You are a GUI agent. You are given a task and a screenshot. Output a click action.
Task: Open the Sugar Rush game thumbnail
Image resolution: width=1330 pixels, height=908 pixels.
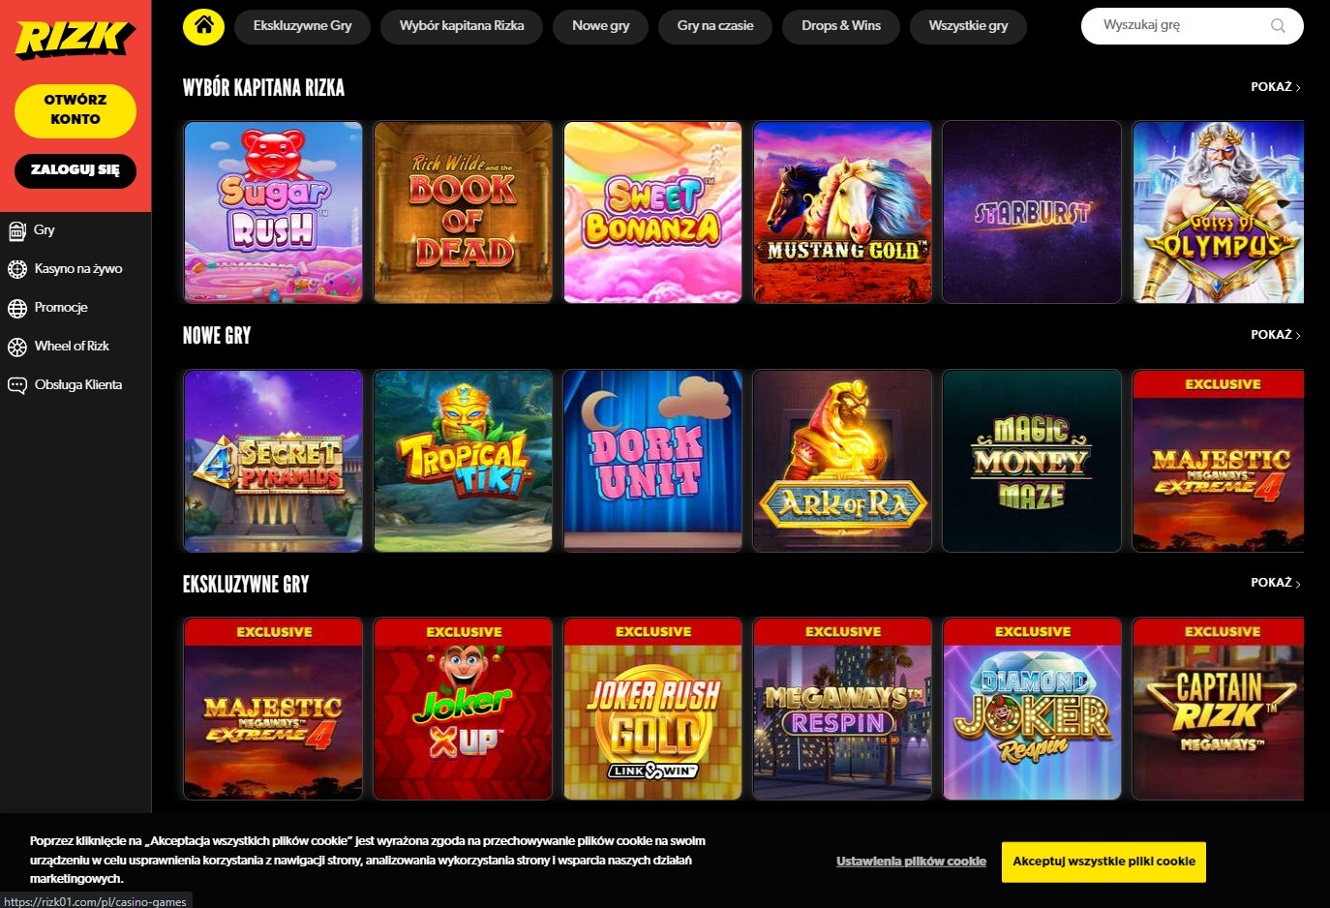click(273, 212)
